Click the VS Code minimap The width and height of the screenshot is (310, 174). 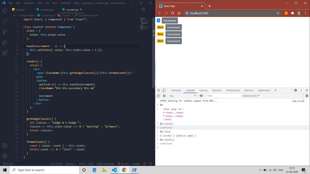click(145, 24)
